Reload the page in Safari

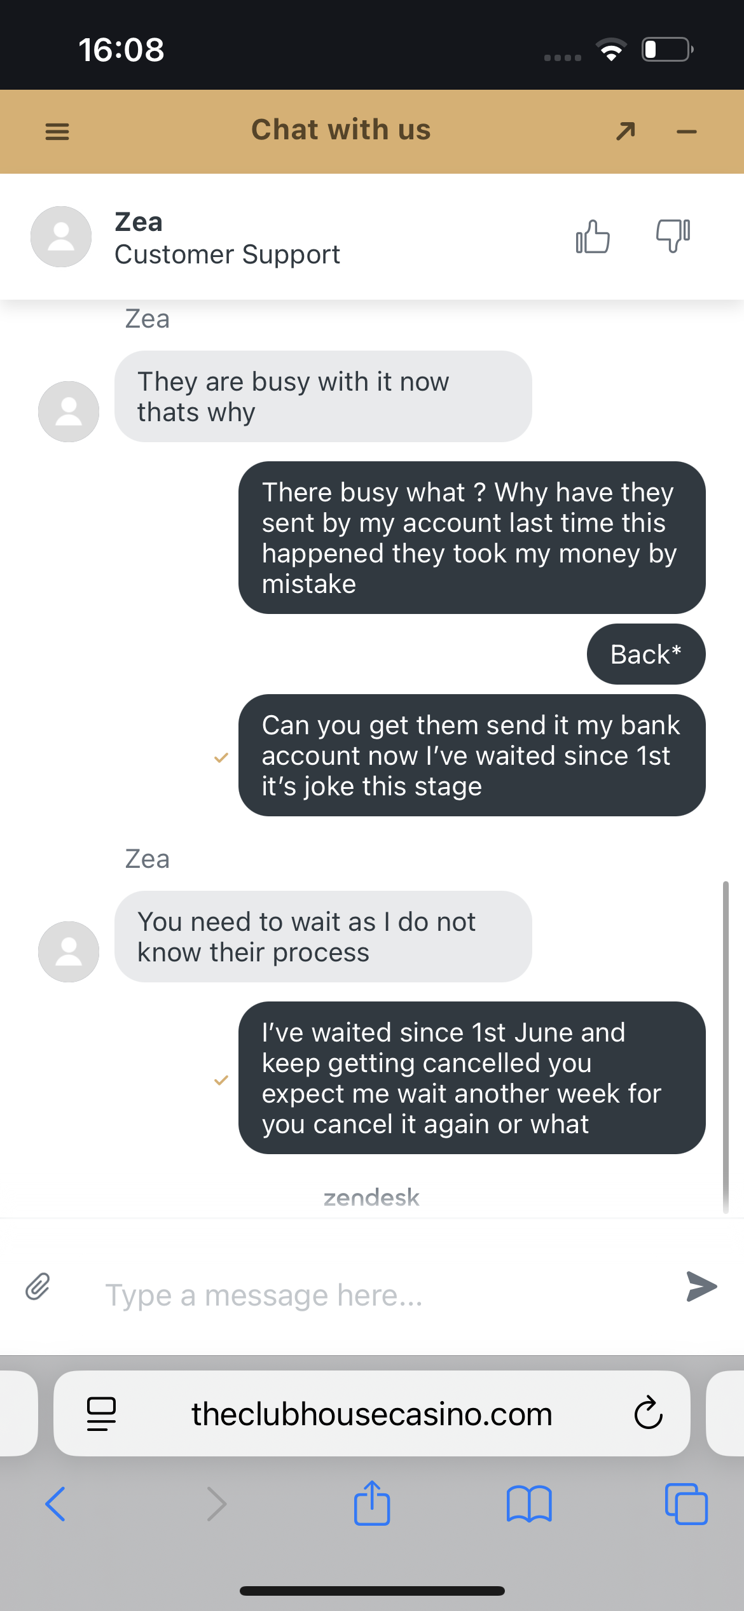pyautogui.click(x=648, y=1414)
